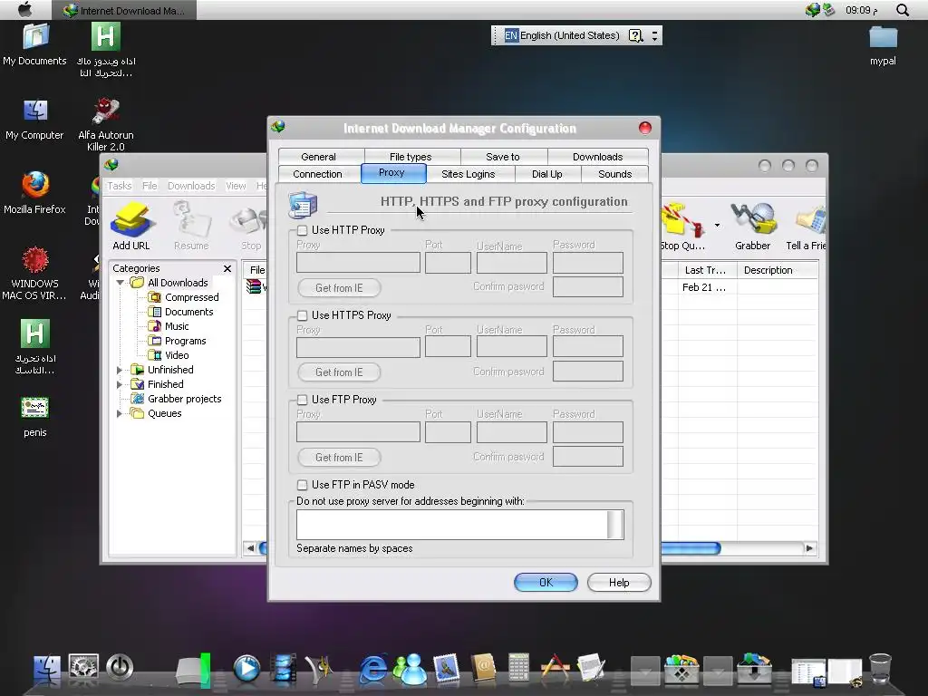
Task: Switch to the Downloads tab
Action: point(598,157)
